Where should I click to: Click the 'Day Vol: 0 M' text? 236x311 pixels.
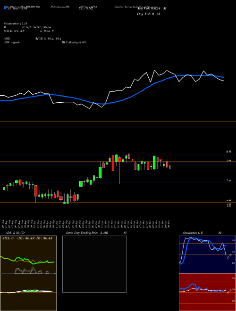[148, 14]
